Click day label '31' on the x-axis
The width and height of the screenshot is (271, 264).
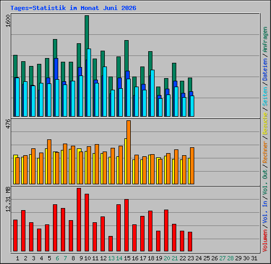click(254, 258)
